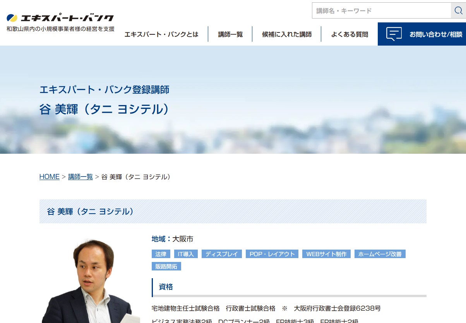Click the 行政書士試験合格 qualification text
Viewport: 466px width, 323px height.
click(251, 308)
